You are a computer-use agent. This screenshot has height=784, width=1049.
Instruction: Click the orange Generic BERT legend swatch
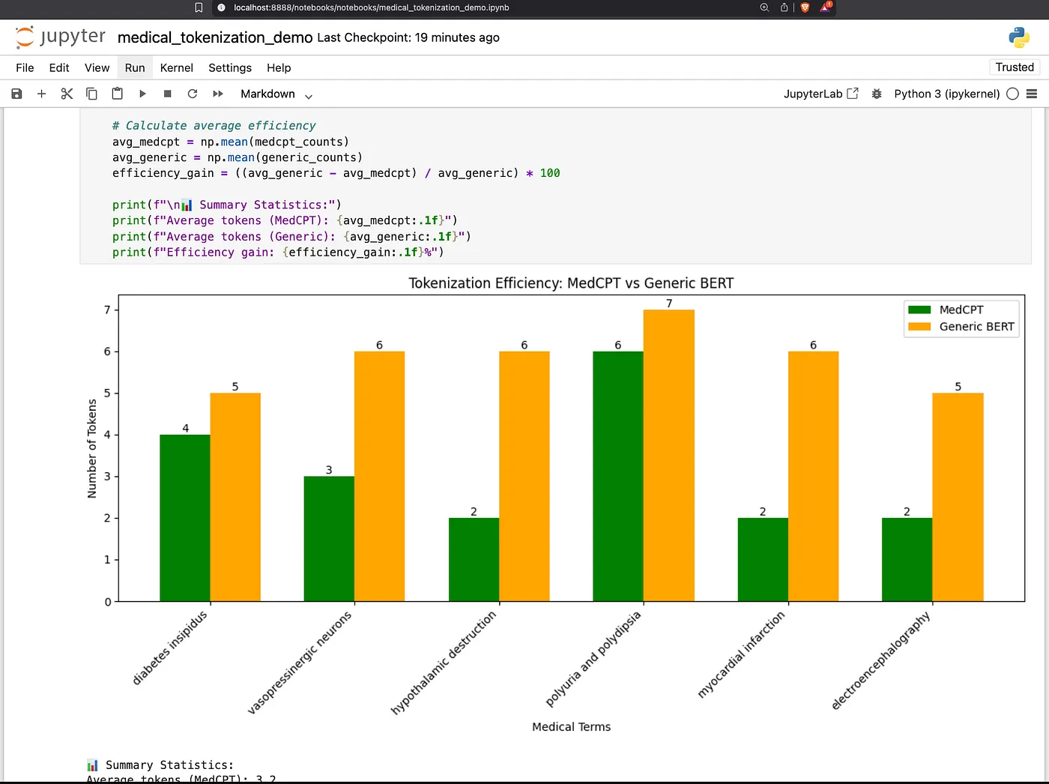click(x=919, y=327)
